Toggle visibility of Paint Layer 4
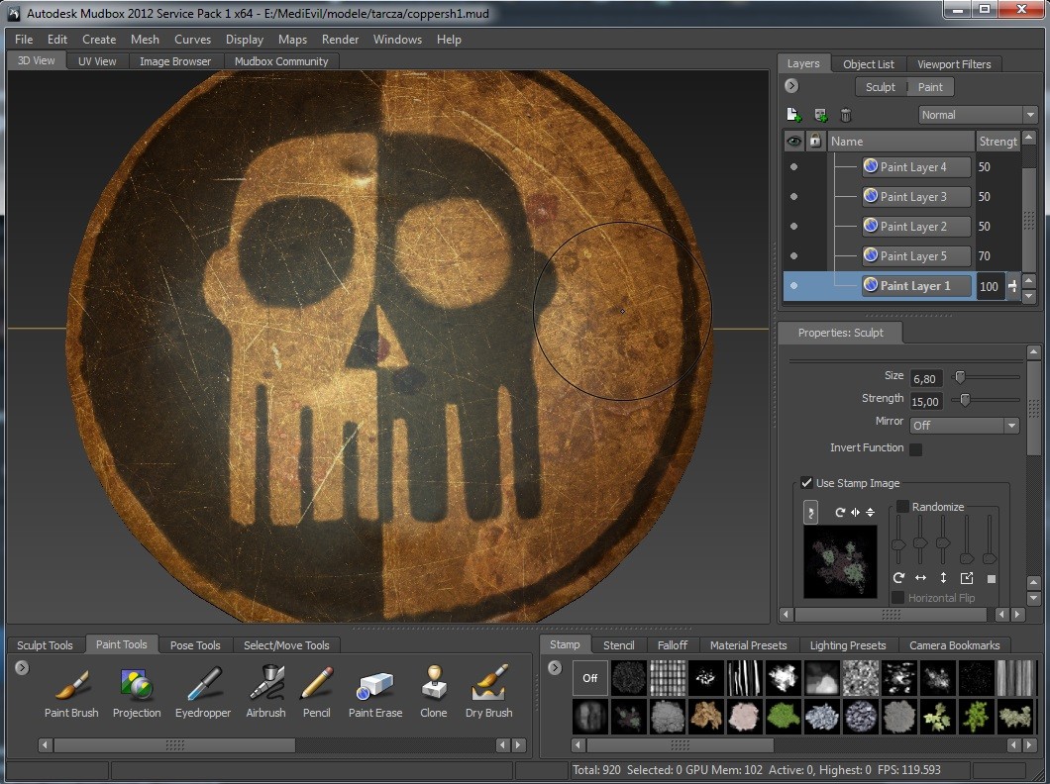Viewport: 1050px width, 784px height. [793, 167]
